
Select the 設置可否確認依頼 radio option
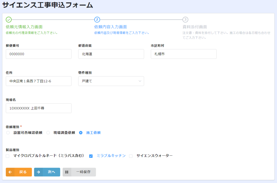pyautogui.click(x=8, y=133)
